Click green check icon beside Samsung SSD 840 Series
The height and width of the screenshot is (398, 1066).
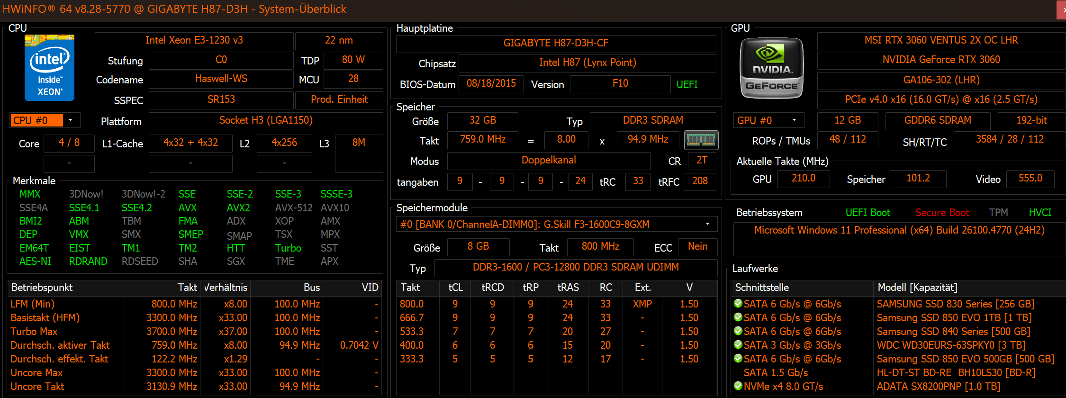pyautogui.click(x=738, y=331)
